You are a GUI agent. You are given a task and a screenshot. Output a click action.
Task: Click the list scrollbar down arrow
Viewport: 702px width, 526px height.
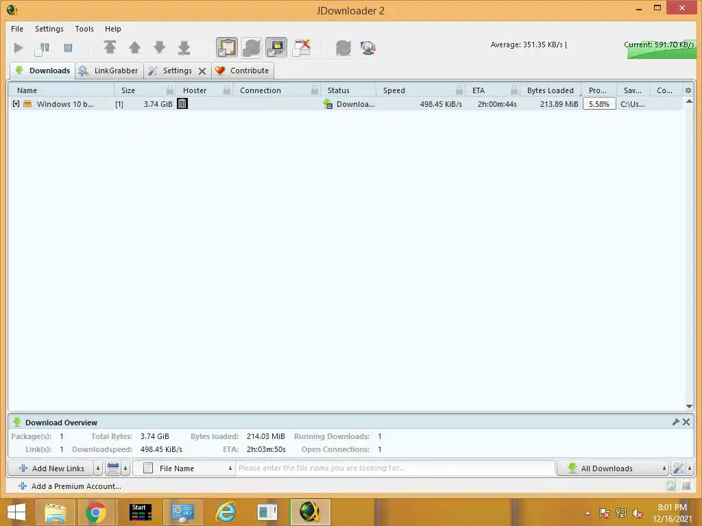[689, 406]
